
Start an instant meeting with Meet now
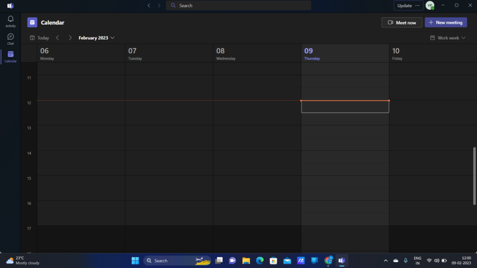pos(402,22)
